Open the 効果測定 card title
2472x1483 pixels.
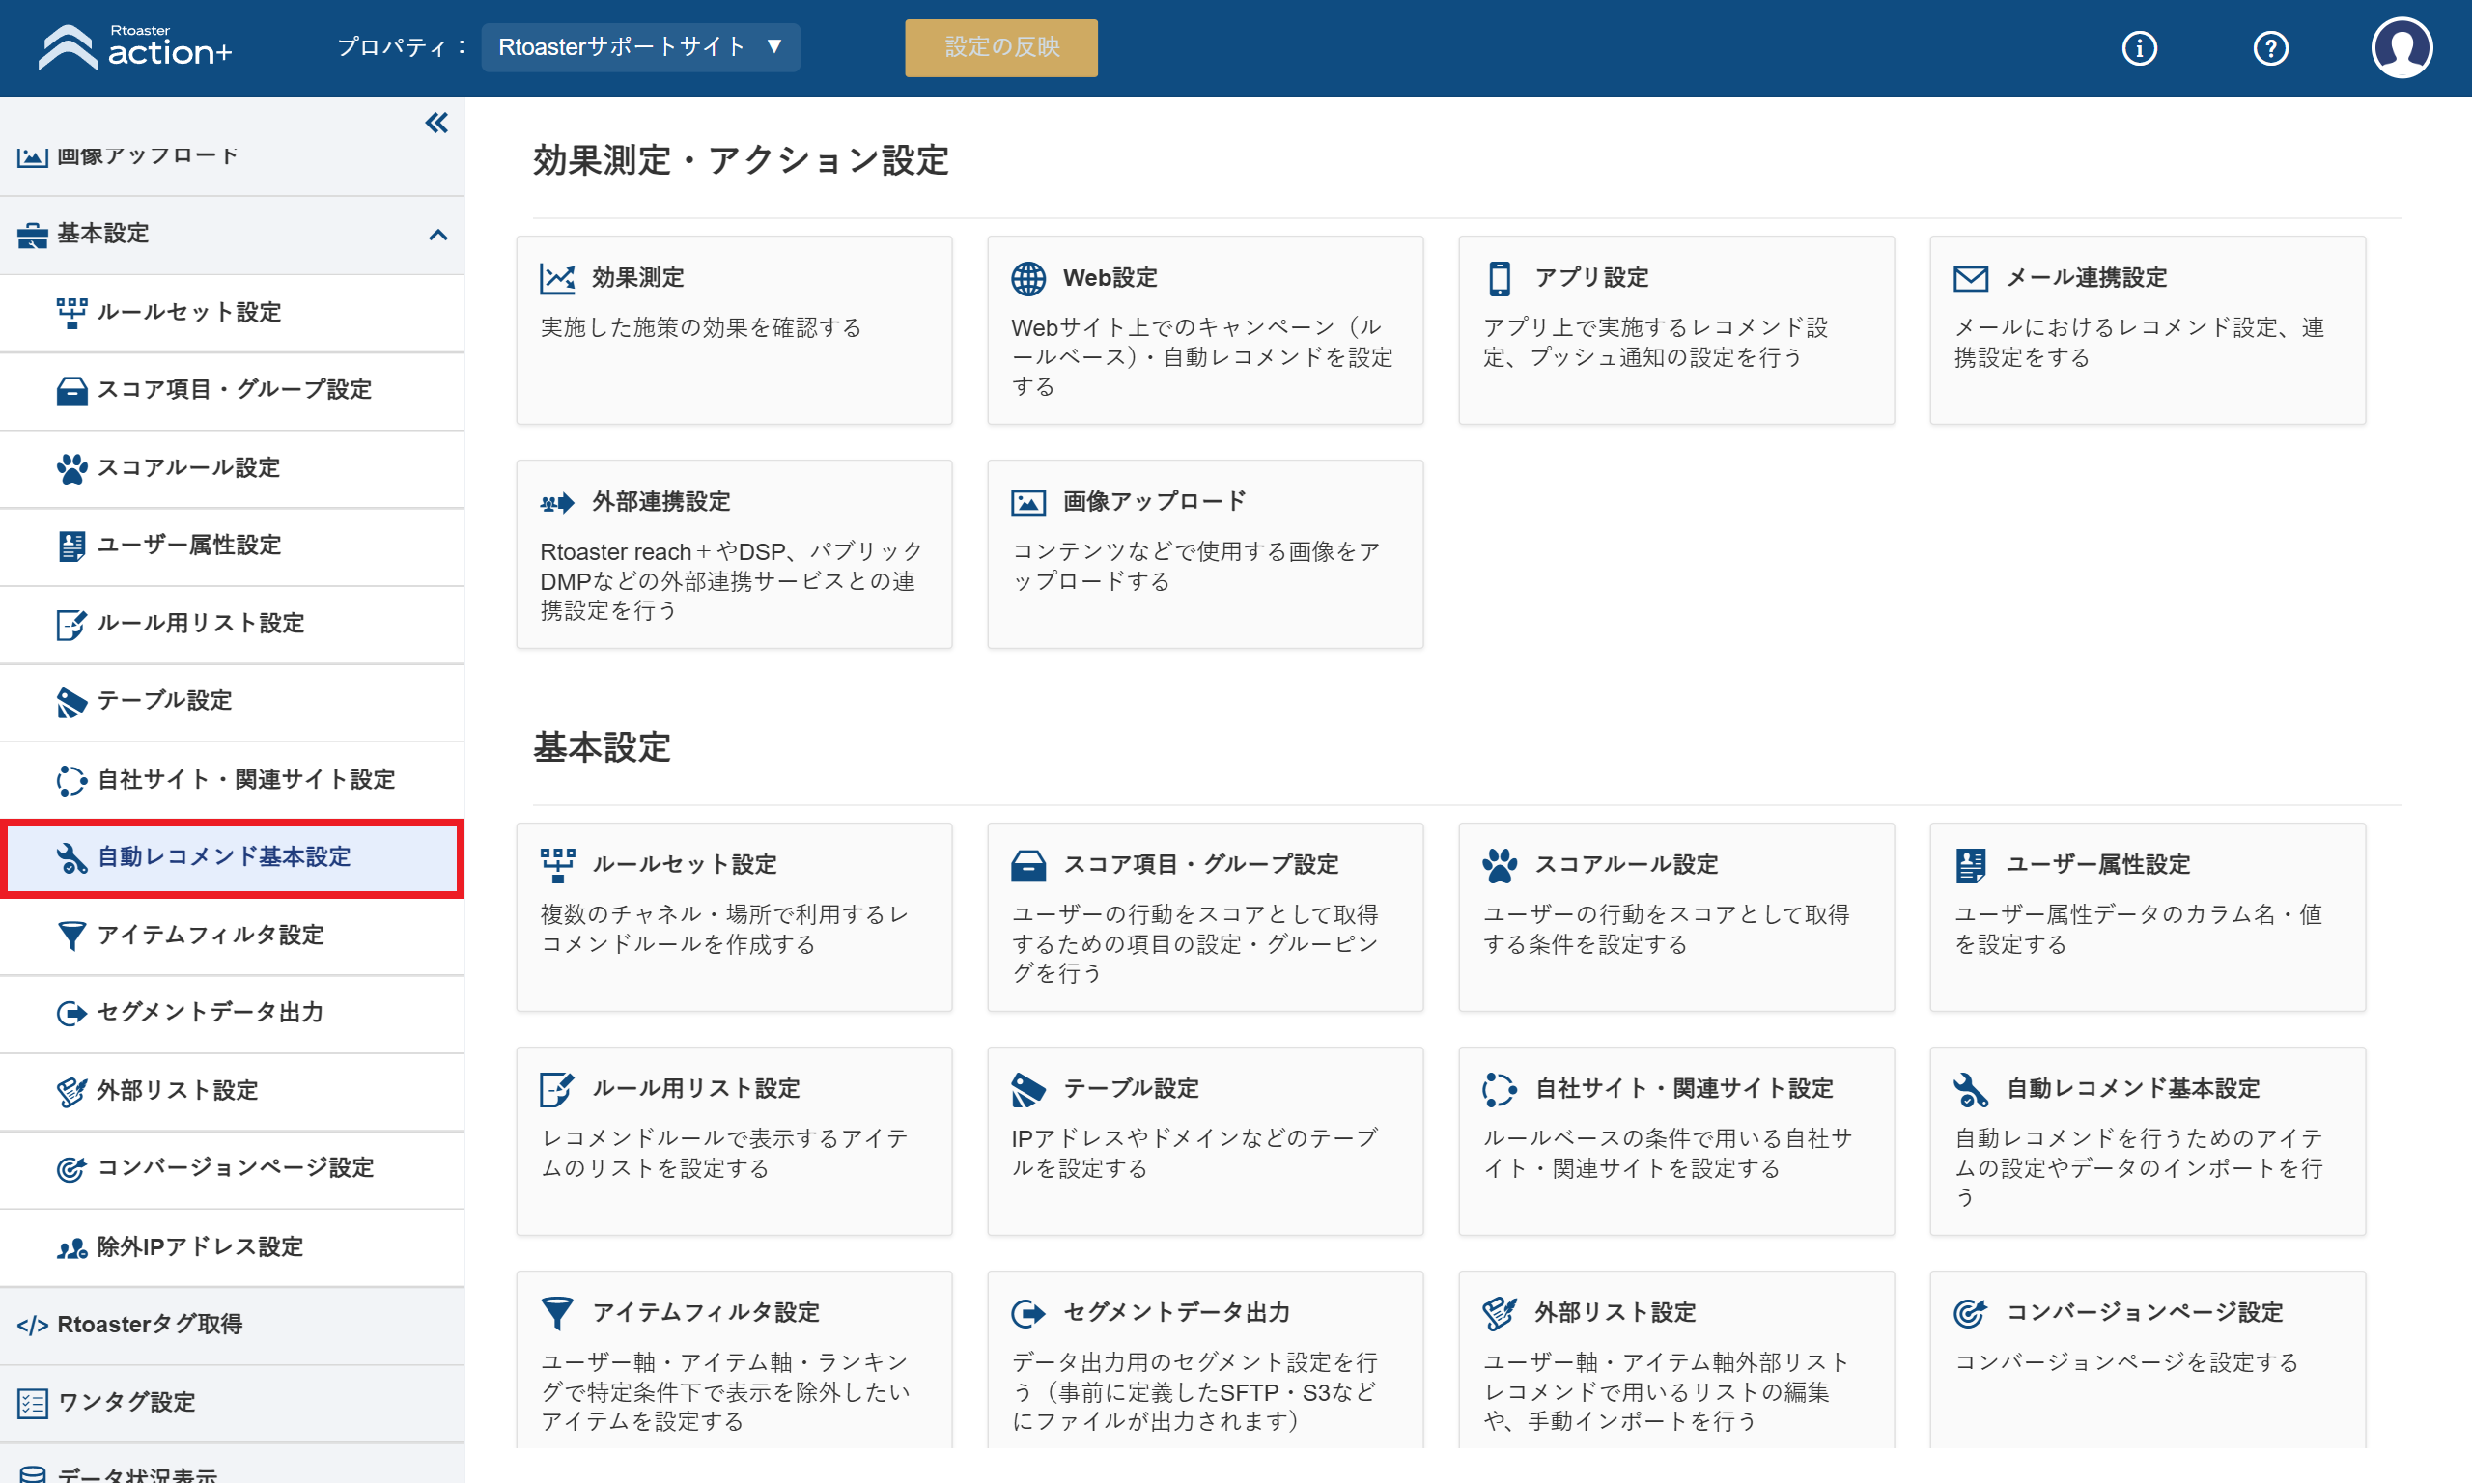637,278
